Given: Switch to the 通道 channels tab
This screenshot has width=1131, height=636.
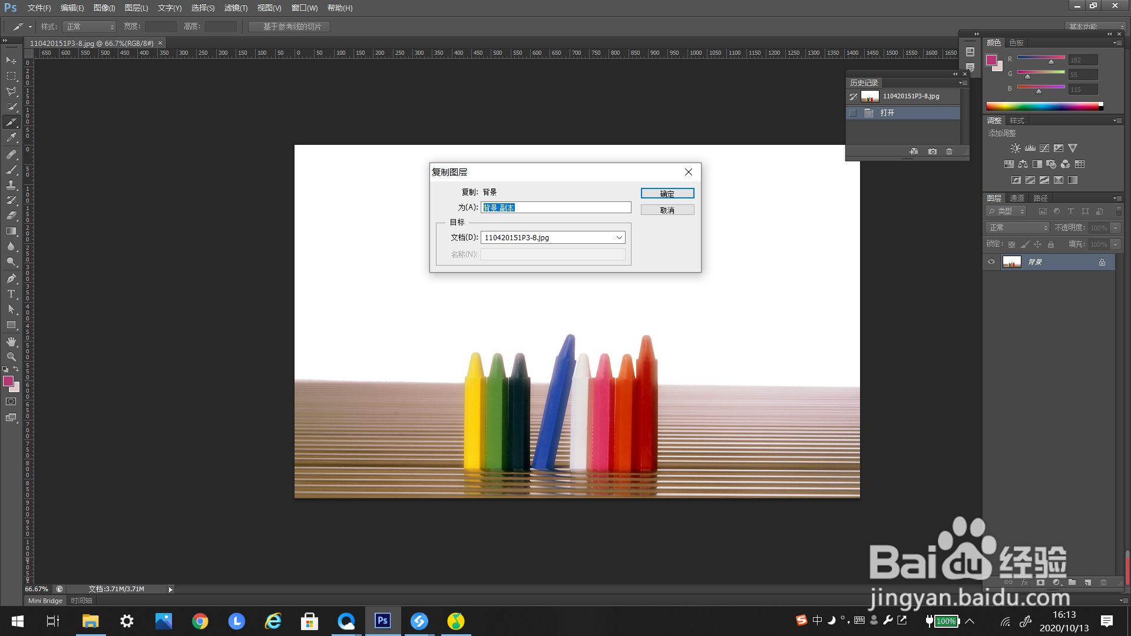Looking at the screenshot, I should [x=1017, y=198].
